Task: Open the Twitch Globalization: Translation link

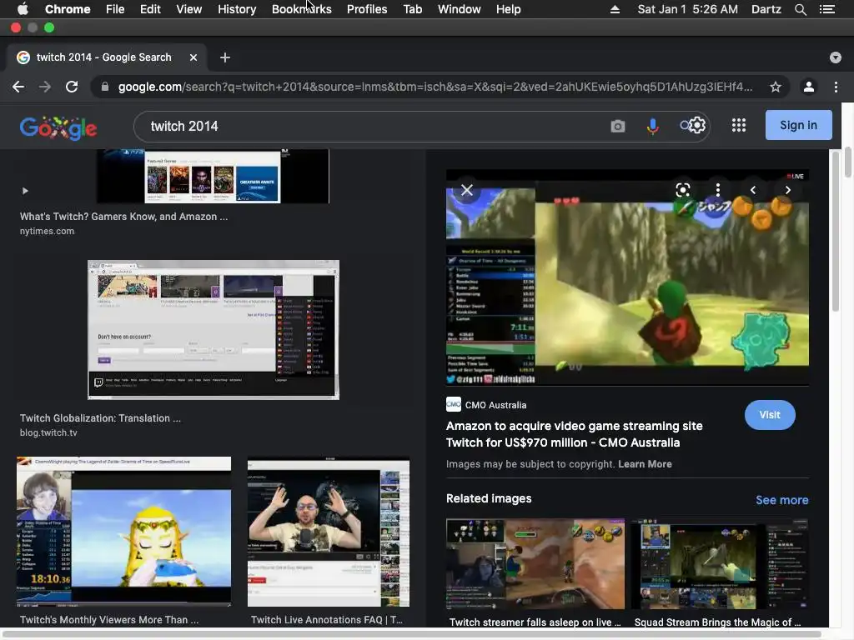Action: (x=100, y=418)
